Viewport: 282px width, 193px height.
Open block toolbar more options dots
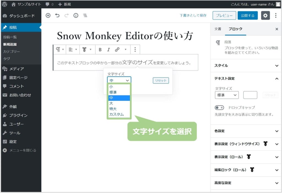135,49
